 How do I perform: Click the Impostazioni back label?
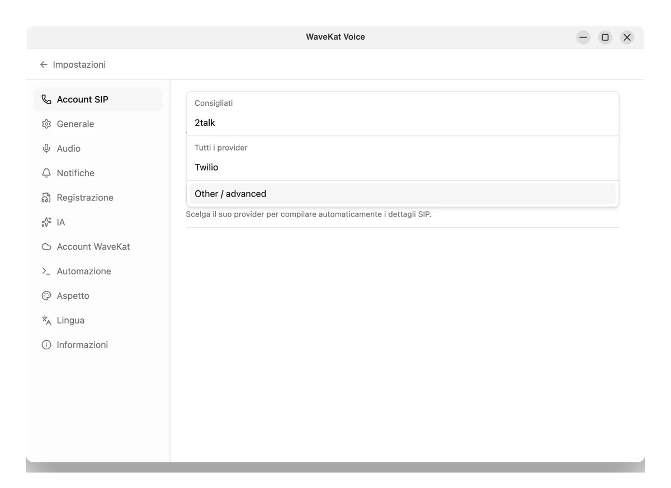[x=79, y=65]
